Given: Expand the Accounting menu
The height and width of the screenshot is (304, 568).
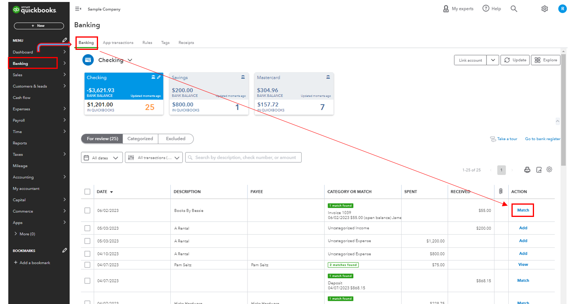Looking at the screenshot, I should point(64,177).
